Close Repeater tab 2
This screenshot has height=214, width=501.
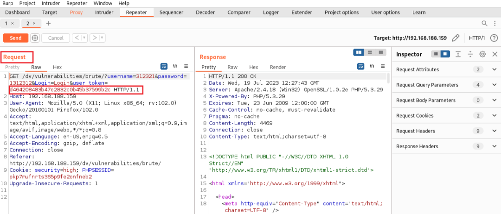[34, 23]
